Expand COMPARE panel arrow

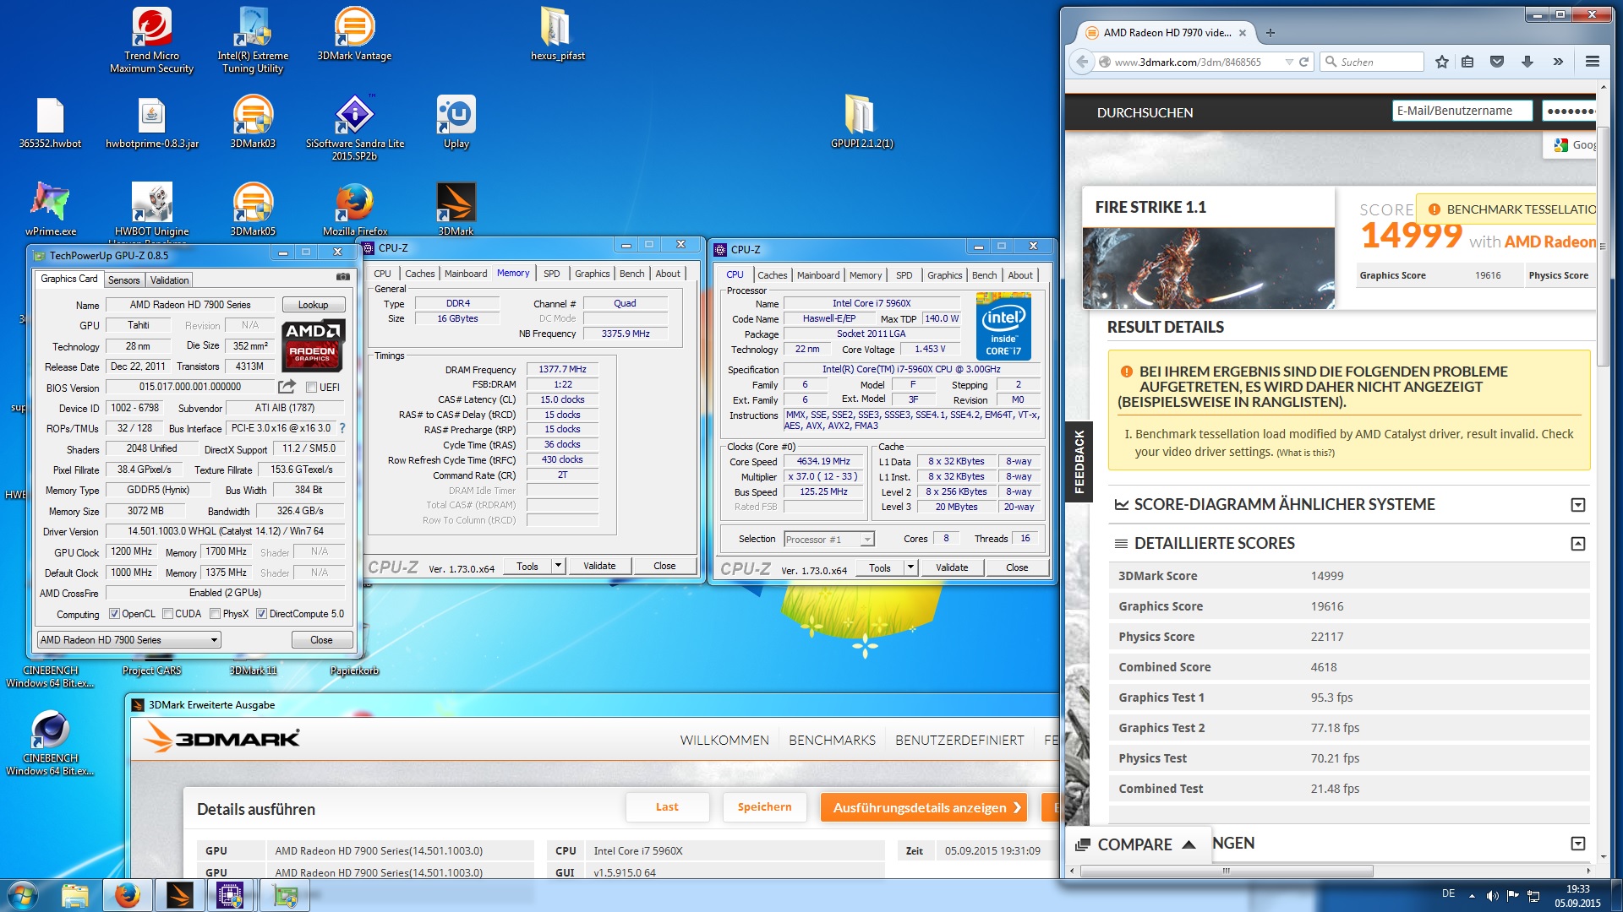[x=1189, y=844]
